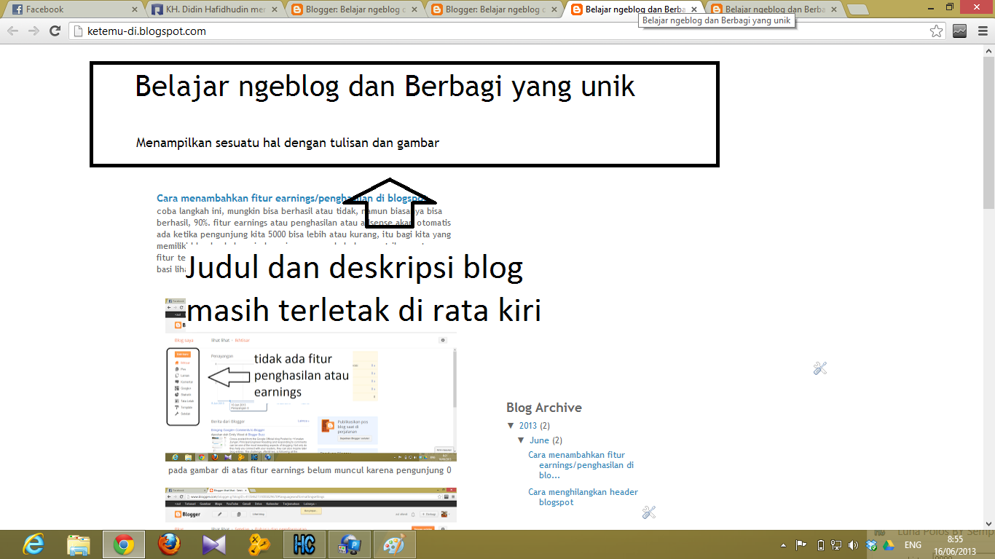The height and width of the screenshot is (559, 995).
Task: Open archive link Cara menambahkan fitur earnings/penghasilan
Action: tap(581, 464)
